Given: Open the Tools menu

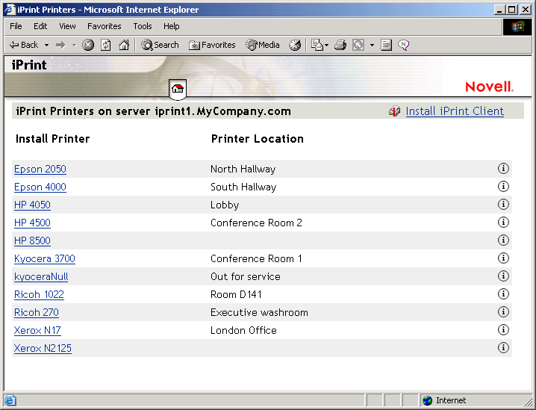Looking at the screenshot, I should click(x=143, y=26).
